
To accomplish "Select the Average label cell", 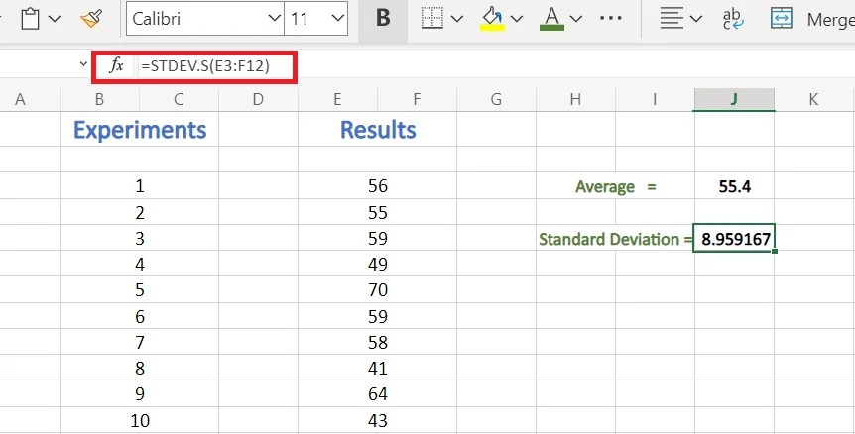I will tap(615, 186).
